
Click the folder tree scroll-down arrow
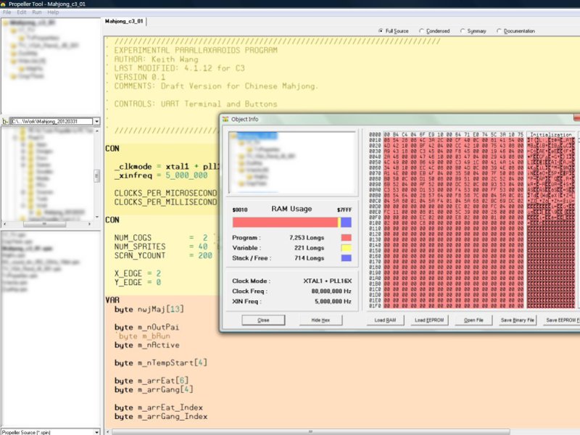click(97, 217)
